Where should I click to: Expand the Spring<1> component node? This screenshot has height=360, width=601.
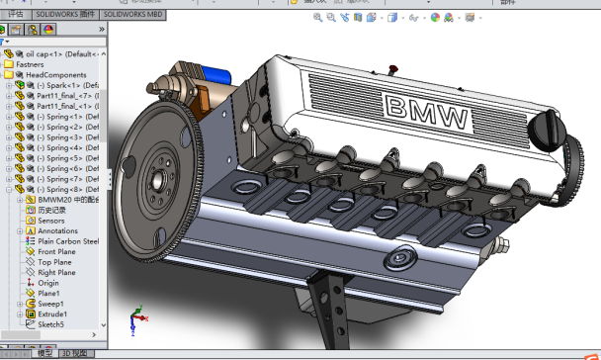9,117
